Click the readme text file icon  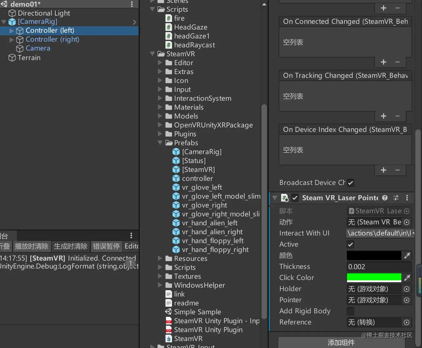pyautogui.click(x=169, y=303)
